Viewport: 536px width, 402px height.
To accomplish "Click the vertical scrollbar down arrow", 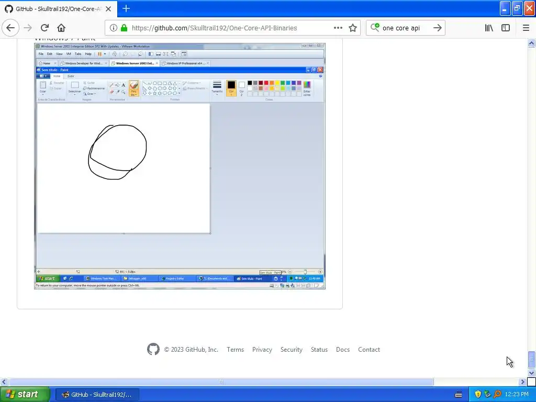I will click(x=531, y=373).
